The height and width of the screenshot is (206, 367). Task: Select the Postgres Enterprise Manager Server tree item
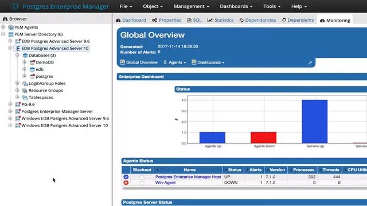(x=57, y=112)
